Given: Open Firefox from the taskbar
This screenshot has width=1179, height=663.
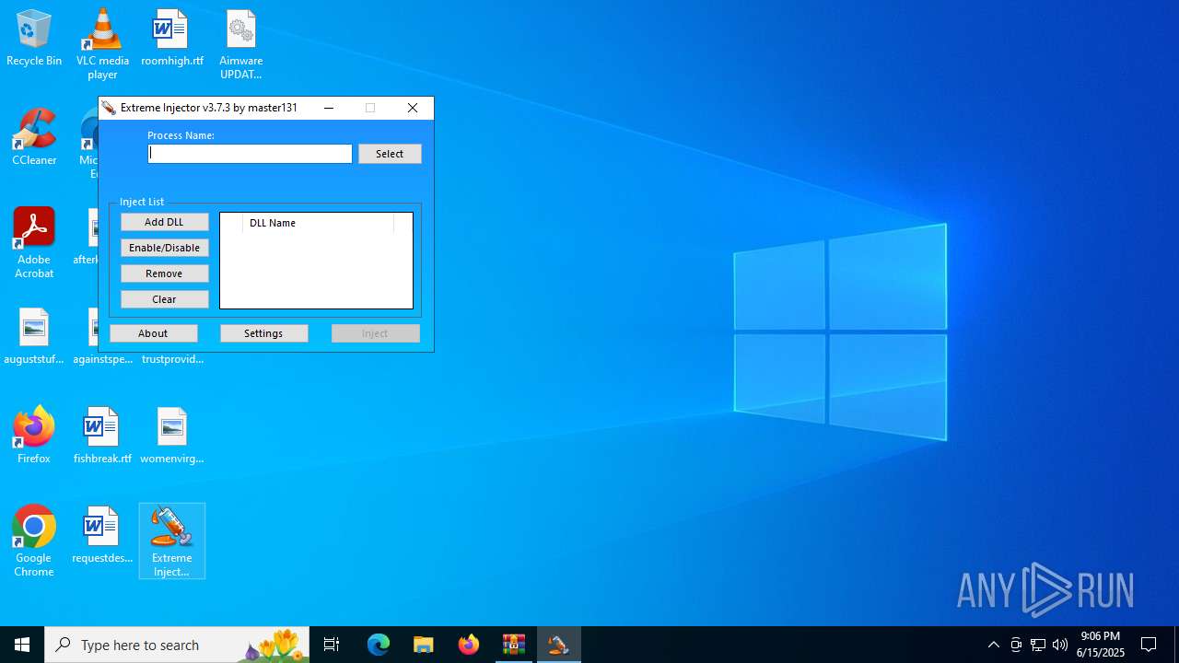Looking at the screenshot, I should [x=469, y=645].
